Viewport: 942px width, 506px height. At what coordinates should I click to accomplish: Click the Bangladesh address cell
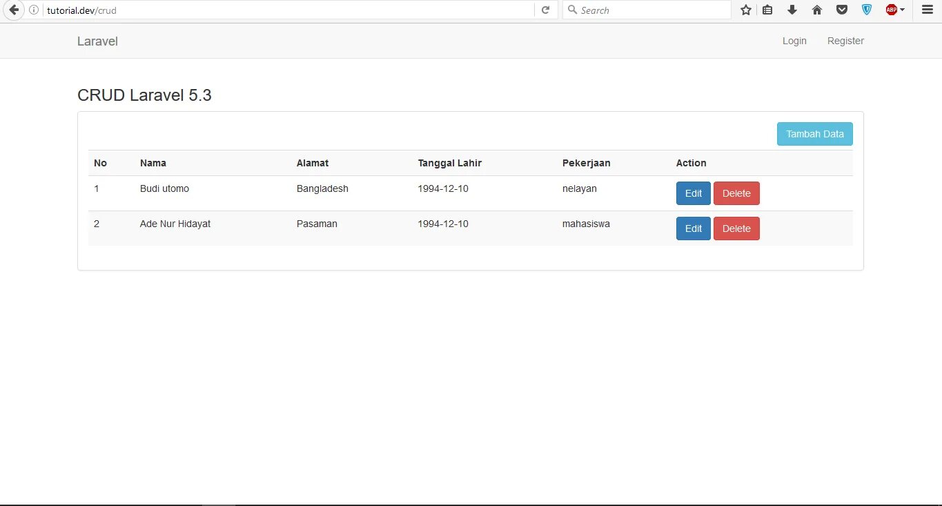pyautogui.click(x=322, y=188)
